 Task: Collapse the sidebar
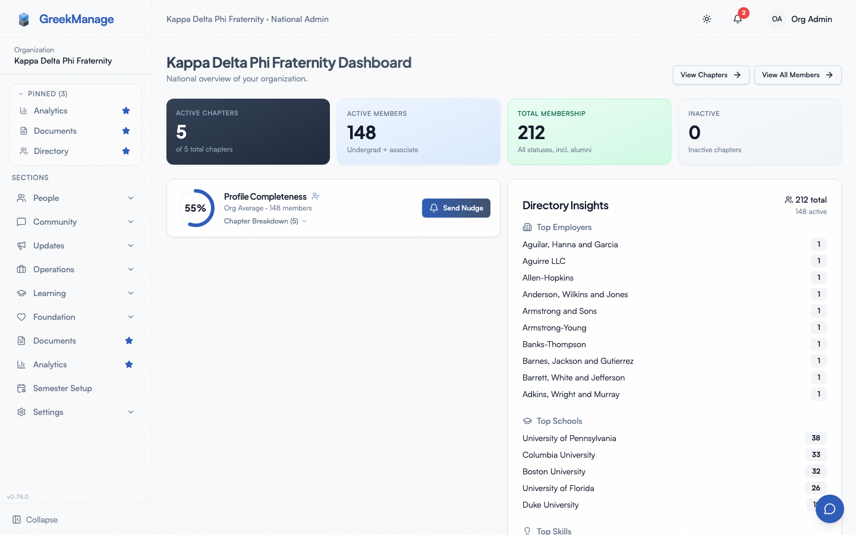tap(36, 520)
